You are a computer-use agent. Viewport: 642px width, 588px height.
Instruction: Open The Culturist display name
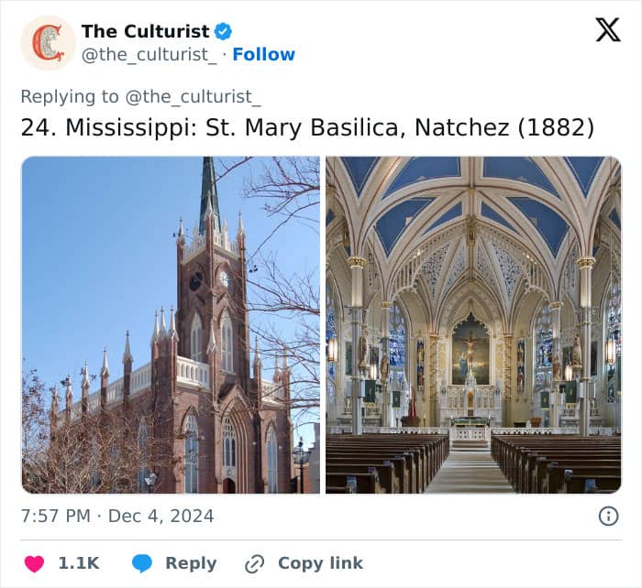tap(145, 31)
